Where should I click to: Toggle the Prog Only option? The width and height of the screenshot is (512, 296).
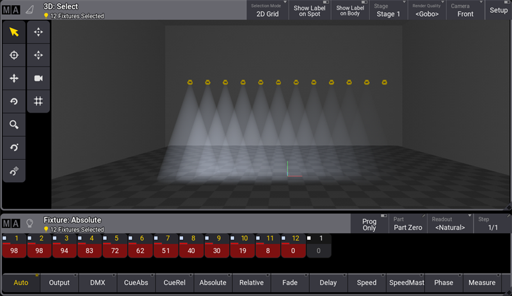pos(369,224)
